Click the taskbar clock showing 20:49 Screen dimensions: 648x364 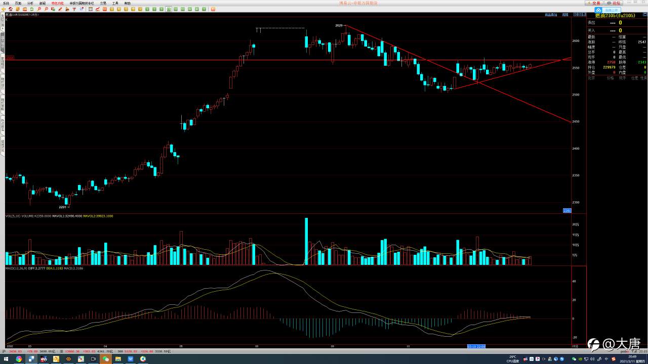point(631,356)
